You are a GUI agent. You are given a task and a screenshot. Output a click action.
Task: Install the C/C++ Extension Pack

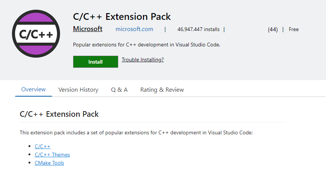(x=95, y=62)
